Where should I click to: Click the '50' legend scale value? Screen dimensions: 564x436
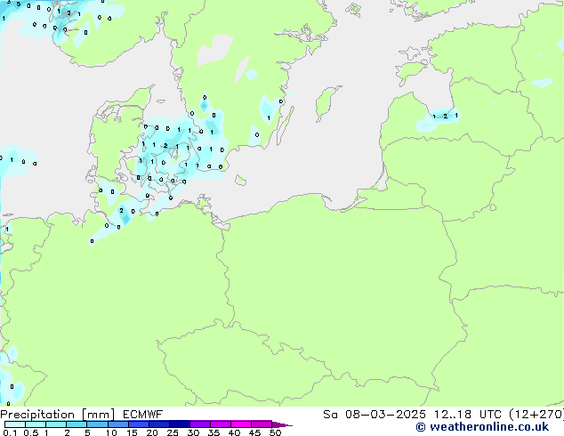tap(275, 432)
